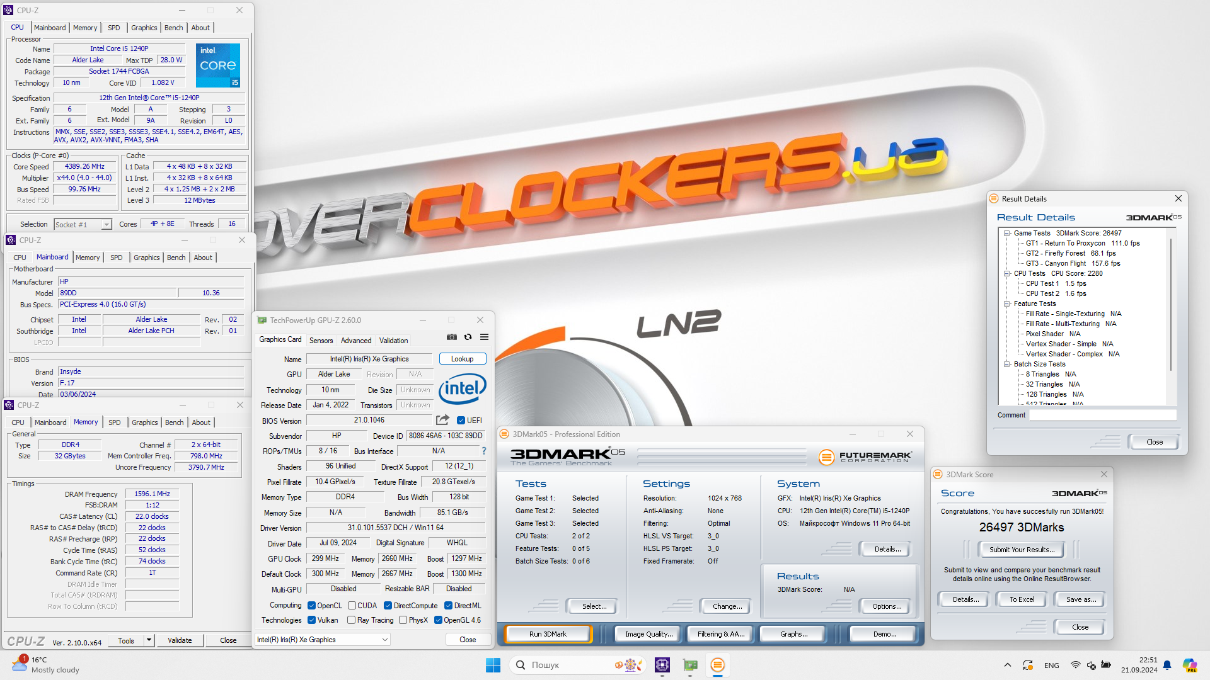
Task: Click the Bus Interface question mark in GPU-Z
Action: (483, 451)
